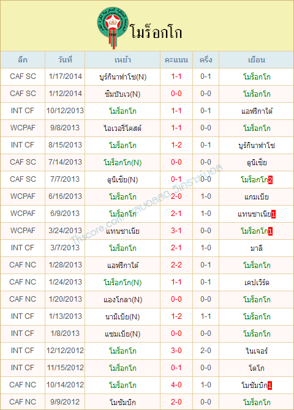Open the 3-1 score on 3/24/2013
The height and width of the screenshot is (410, 294).
176,231
